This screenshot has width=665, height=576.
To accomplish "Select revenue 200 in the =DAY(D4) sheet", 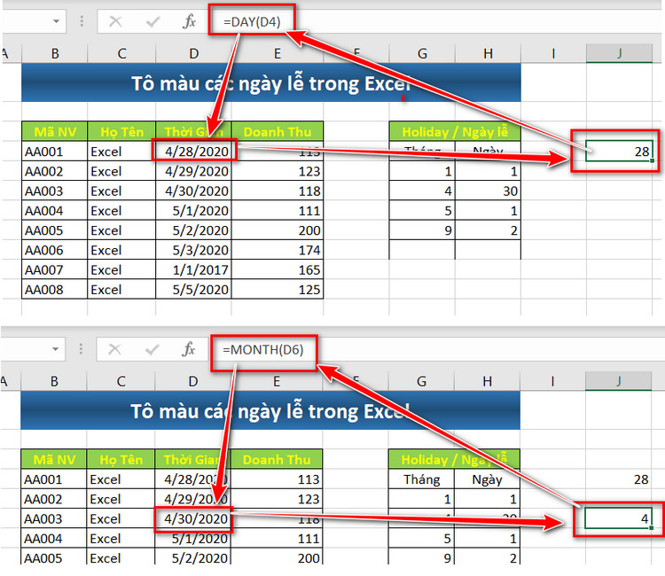I will coord(278,230).
